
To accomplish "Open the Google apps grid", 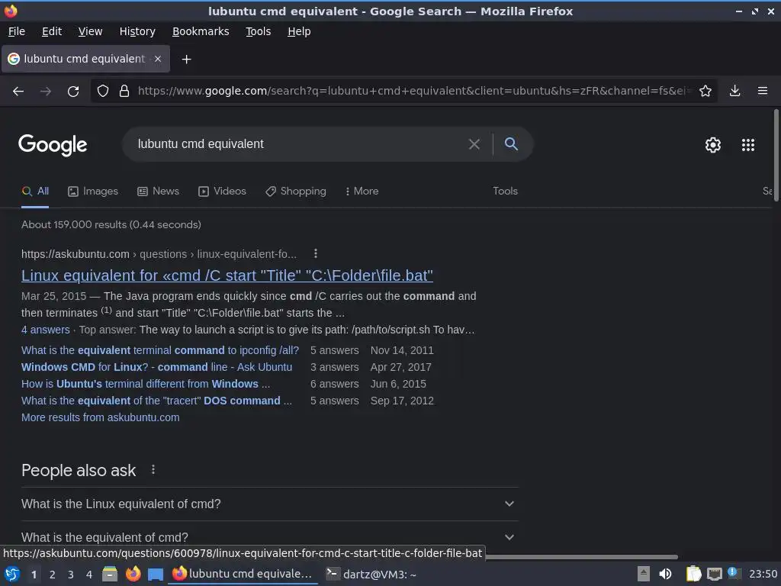I will [x=747, y=144].
